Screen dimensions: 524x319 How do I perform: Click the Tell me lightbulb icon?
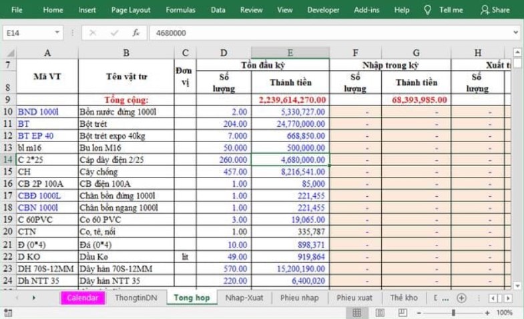pyautogui.click(x=427, y=10)
